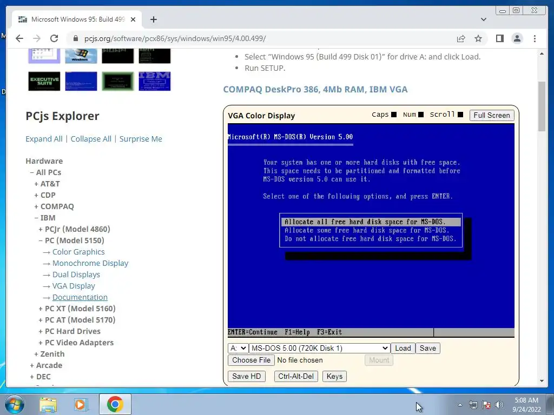
Task: Click the browser address bar URL
Action: (x=175, y=38)
